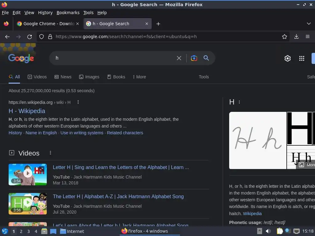The width and height of the screenshot is (315, 236).
Task: Open Google quick settings gear
Action: pyautogui.click(x=288, y=58)
